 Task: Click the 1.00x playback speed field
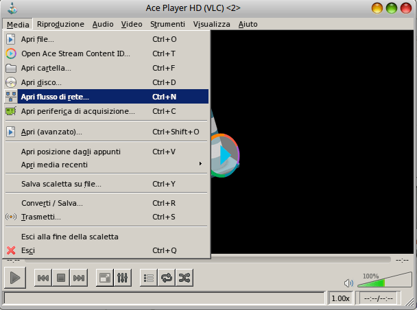coord(340,298)
